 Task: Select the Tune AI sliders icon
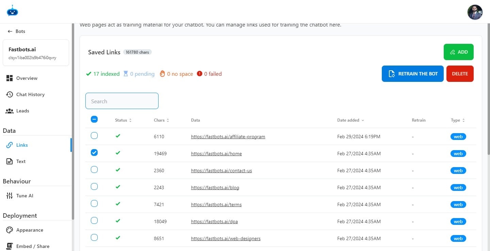(10, 195)
